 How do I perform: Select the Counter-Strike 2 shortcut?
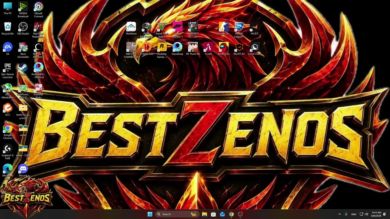coord(224,30)
